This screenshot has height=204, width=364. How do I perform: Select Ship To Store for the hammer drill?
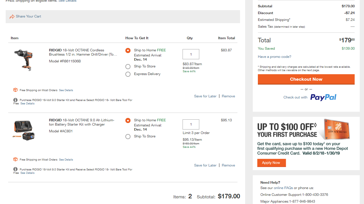click(128, 67)
